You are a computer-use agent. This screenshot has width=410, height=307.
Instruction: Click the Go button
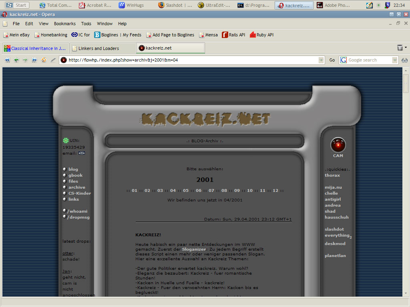pos(332,60)
